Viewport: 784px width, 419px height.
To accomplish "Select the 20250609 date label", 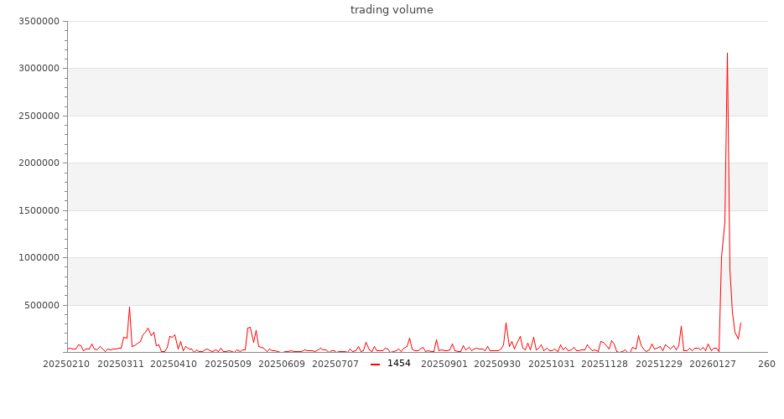I will 282,365.
